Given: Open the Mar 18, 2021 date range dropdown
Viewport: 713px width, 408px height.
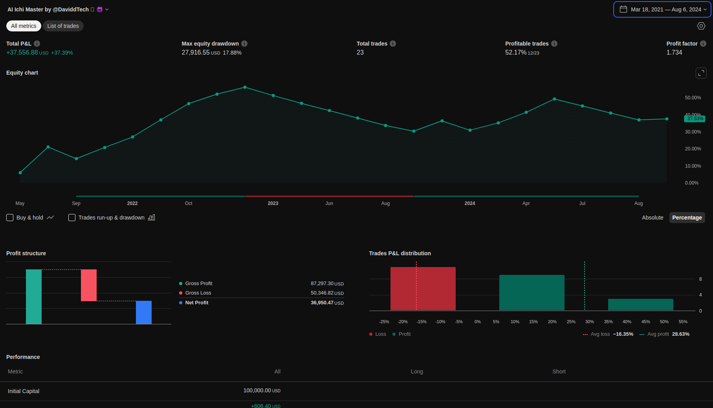Looking at the screenshot, I should tap(662, 9).
